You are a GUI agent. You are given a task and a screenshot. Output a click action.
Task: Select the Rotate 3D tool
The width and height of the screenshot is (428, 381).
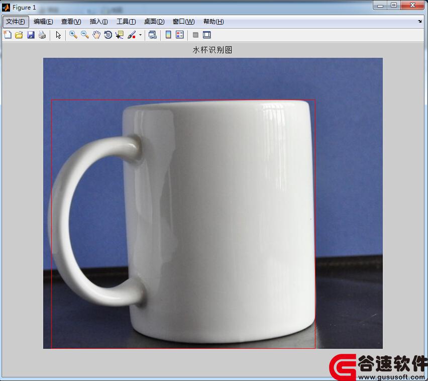point(108,35)
